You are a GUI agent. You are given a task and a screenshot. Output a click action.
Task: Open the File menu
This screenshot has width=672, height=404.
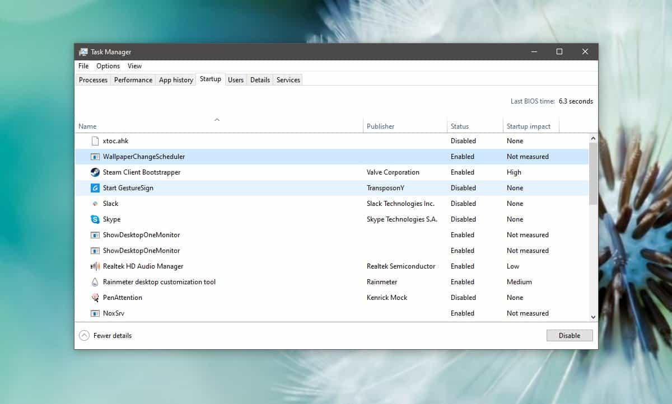[x=83, y=65]
